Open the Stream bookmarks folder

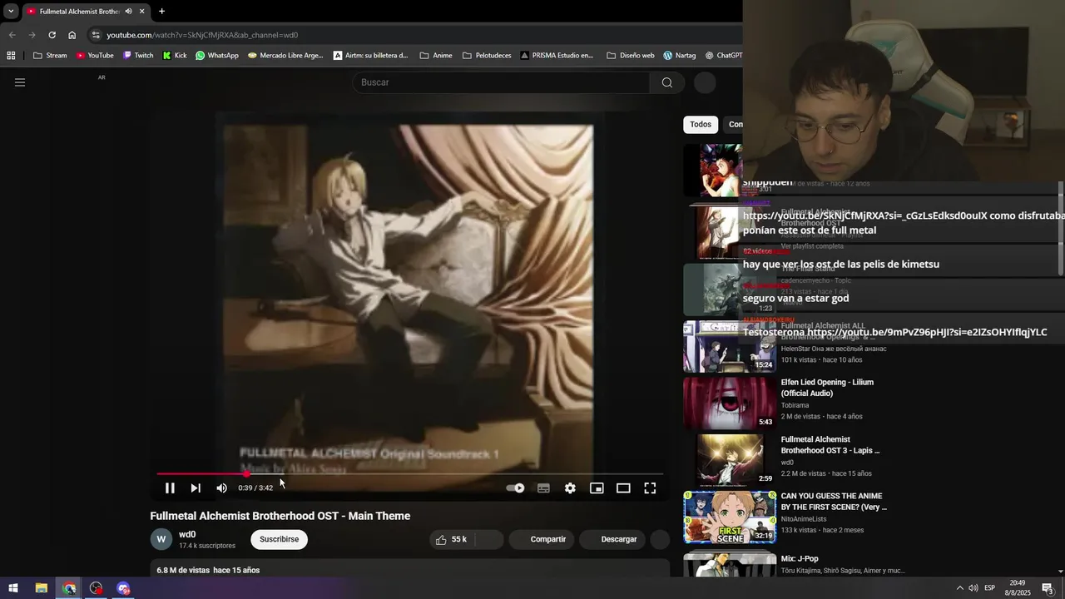[x=50, y=56]
